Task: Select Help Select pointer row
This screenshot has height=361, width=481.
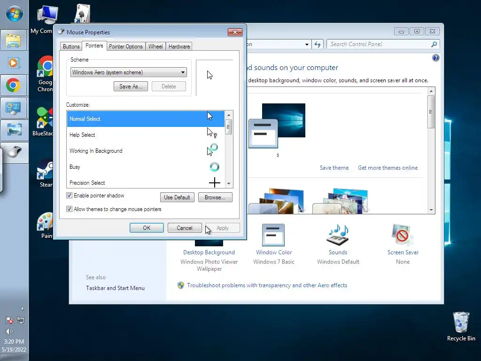Action: click(146, 135)
